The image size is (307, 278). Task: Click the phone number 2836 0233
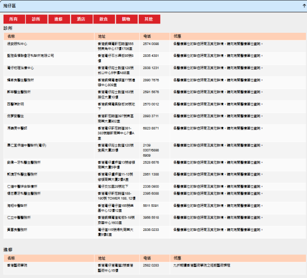pyautogui.click(x=150, y=229)
